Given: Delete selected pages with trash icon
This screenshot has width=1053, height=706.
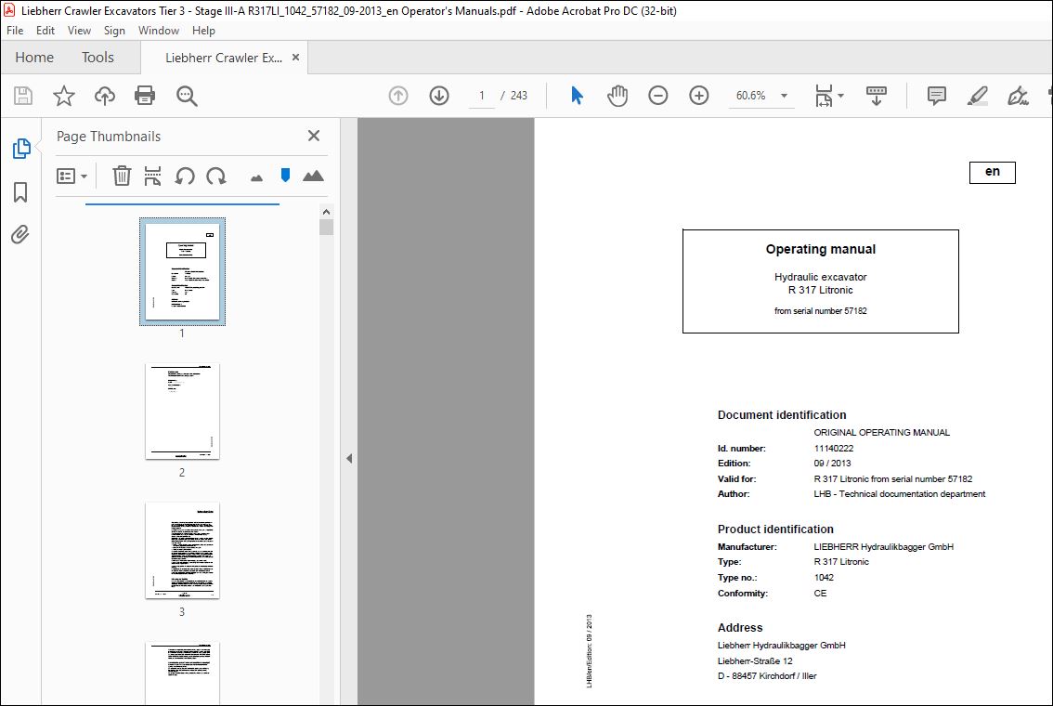Looking at the screenshot, I should point(122,176).
